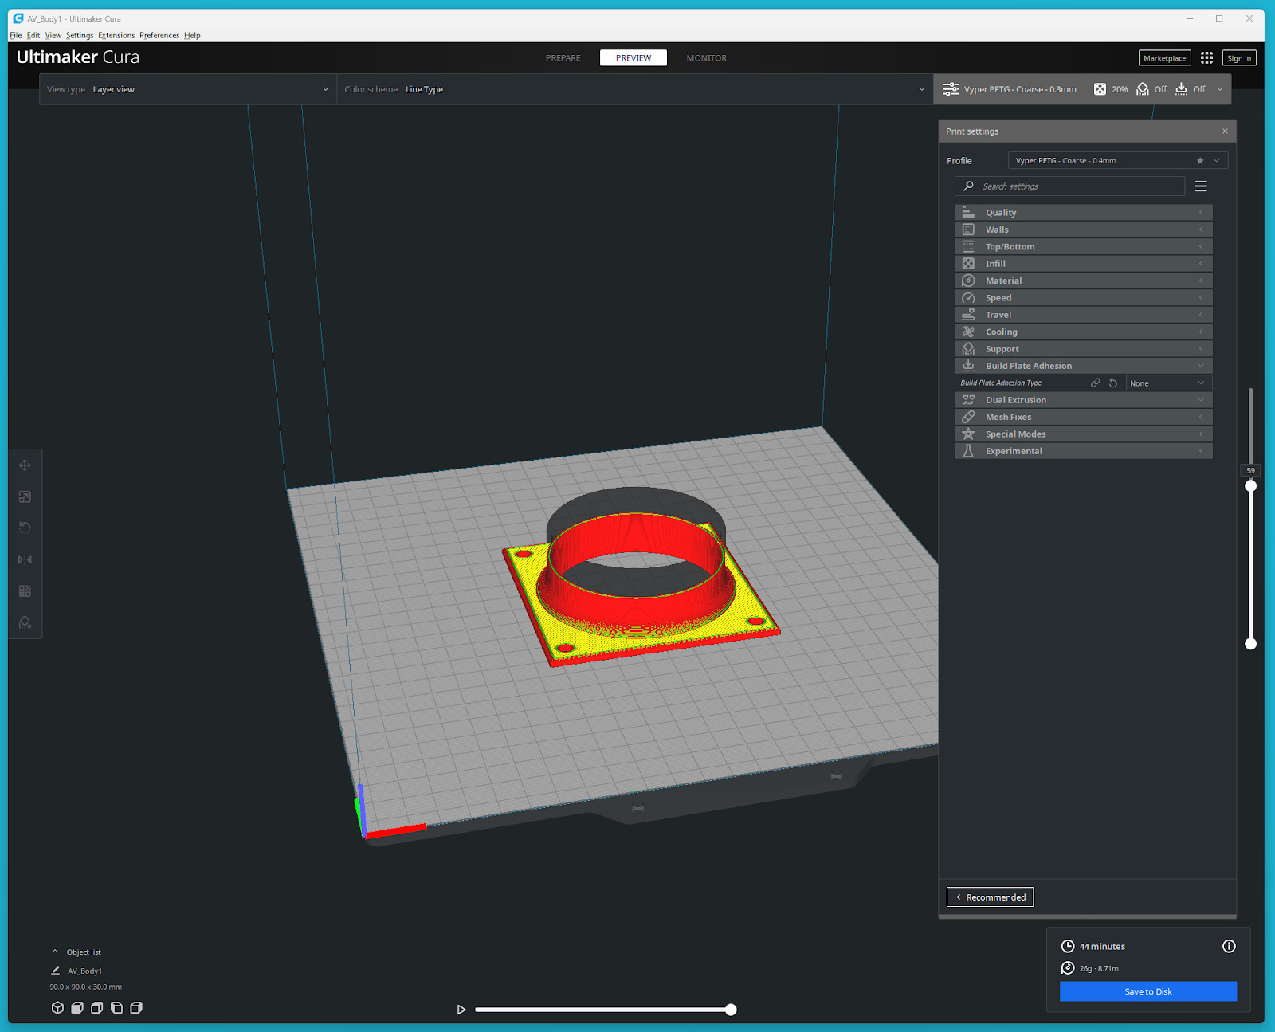Switch to the PREVIEW stage
The width and height of the screenshot is (1275, 1032).
[634, 58]
